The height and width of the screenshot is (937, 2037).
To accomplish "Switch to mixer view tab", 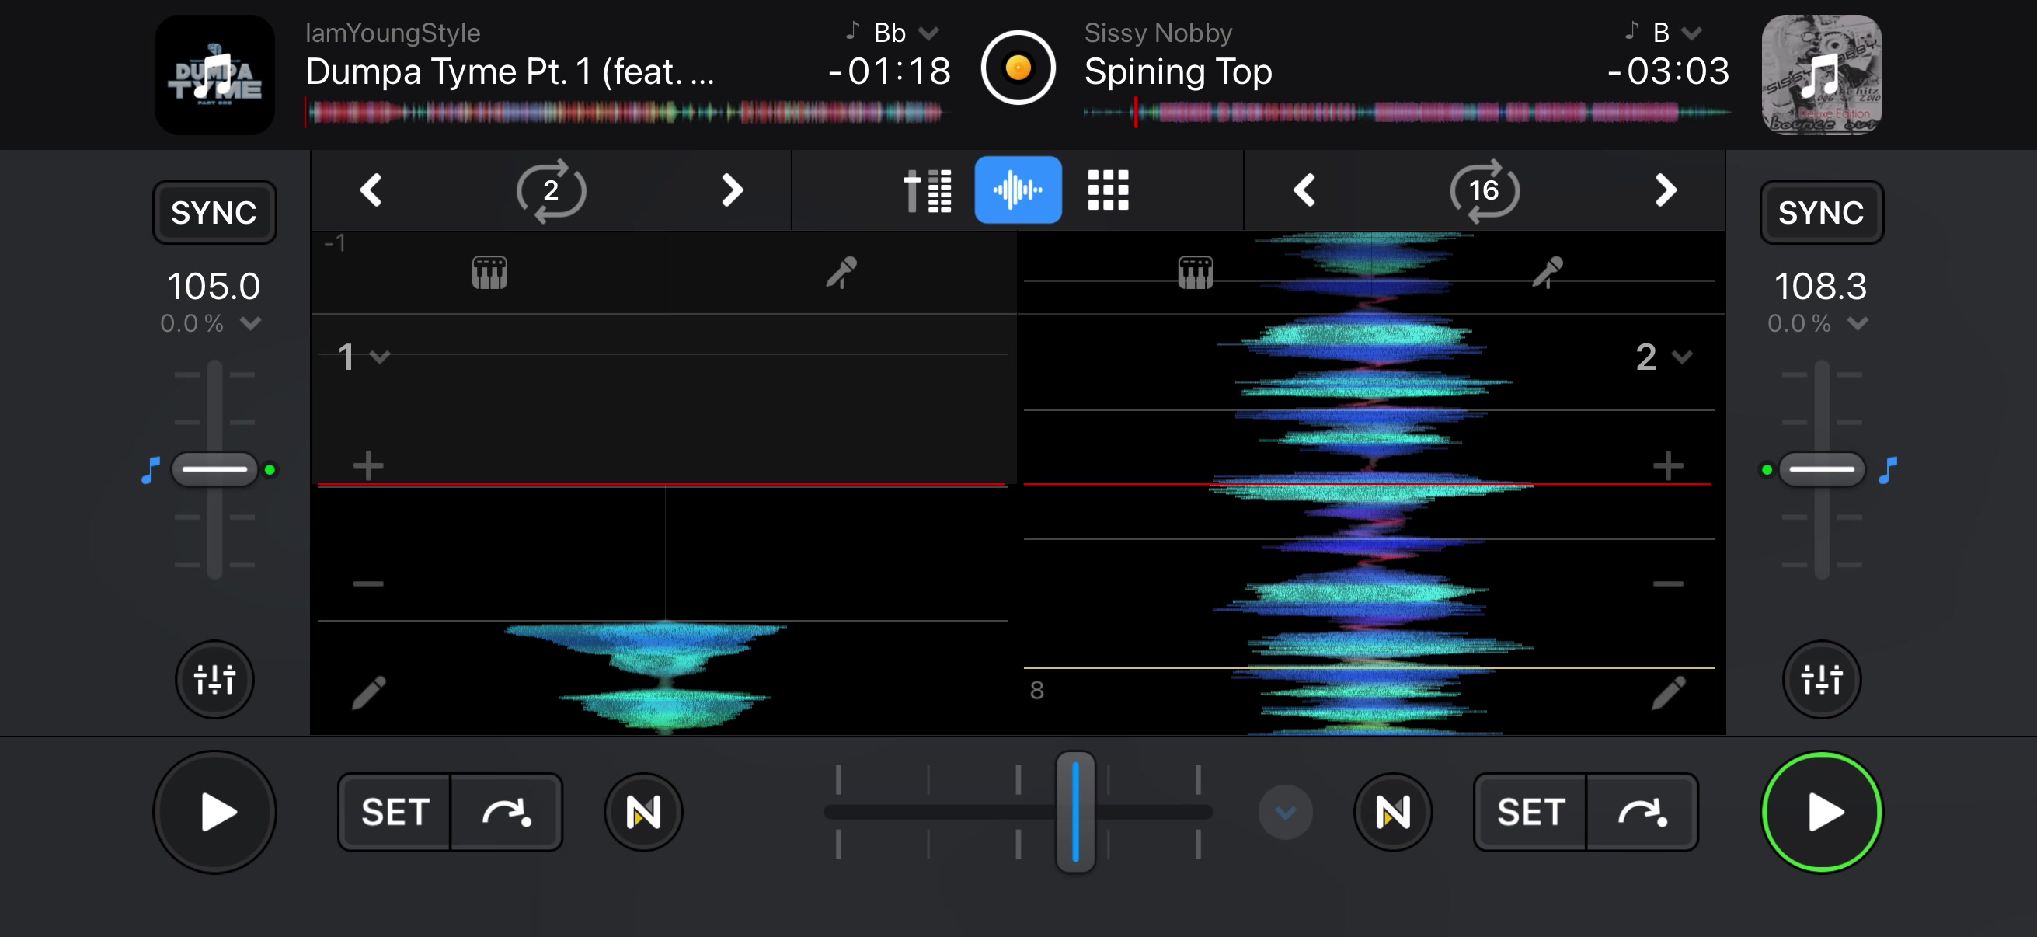I will (x=928, y=190).
